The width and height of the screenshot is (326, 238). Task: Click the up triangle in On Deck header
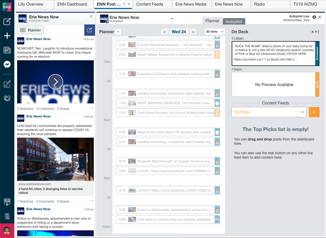click(x=312, y=32)
